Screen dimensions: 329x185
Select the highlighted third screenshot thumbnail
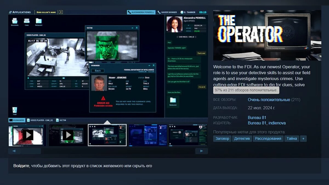point(107,135)
